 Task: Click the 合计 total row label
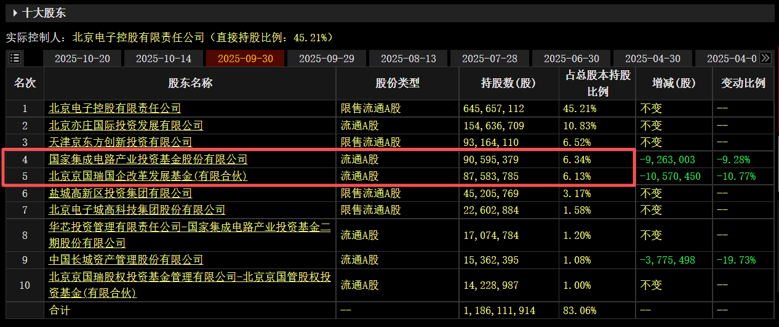(60, 311)
